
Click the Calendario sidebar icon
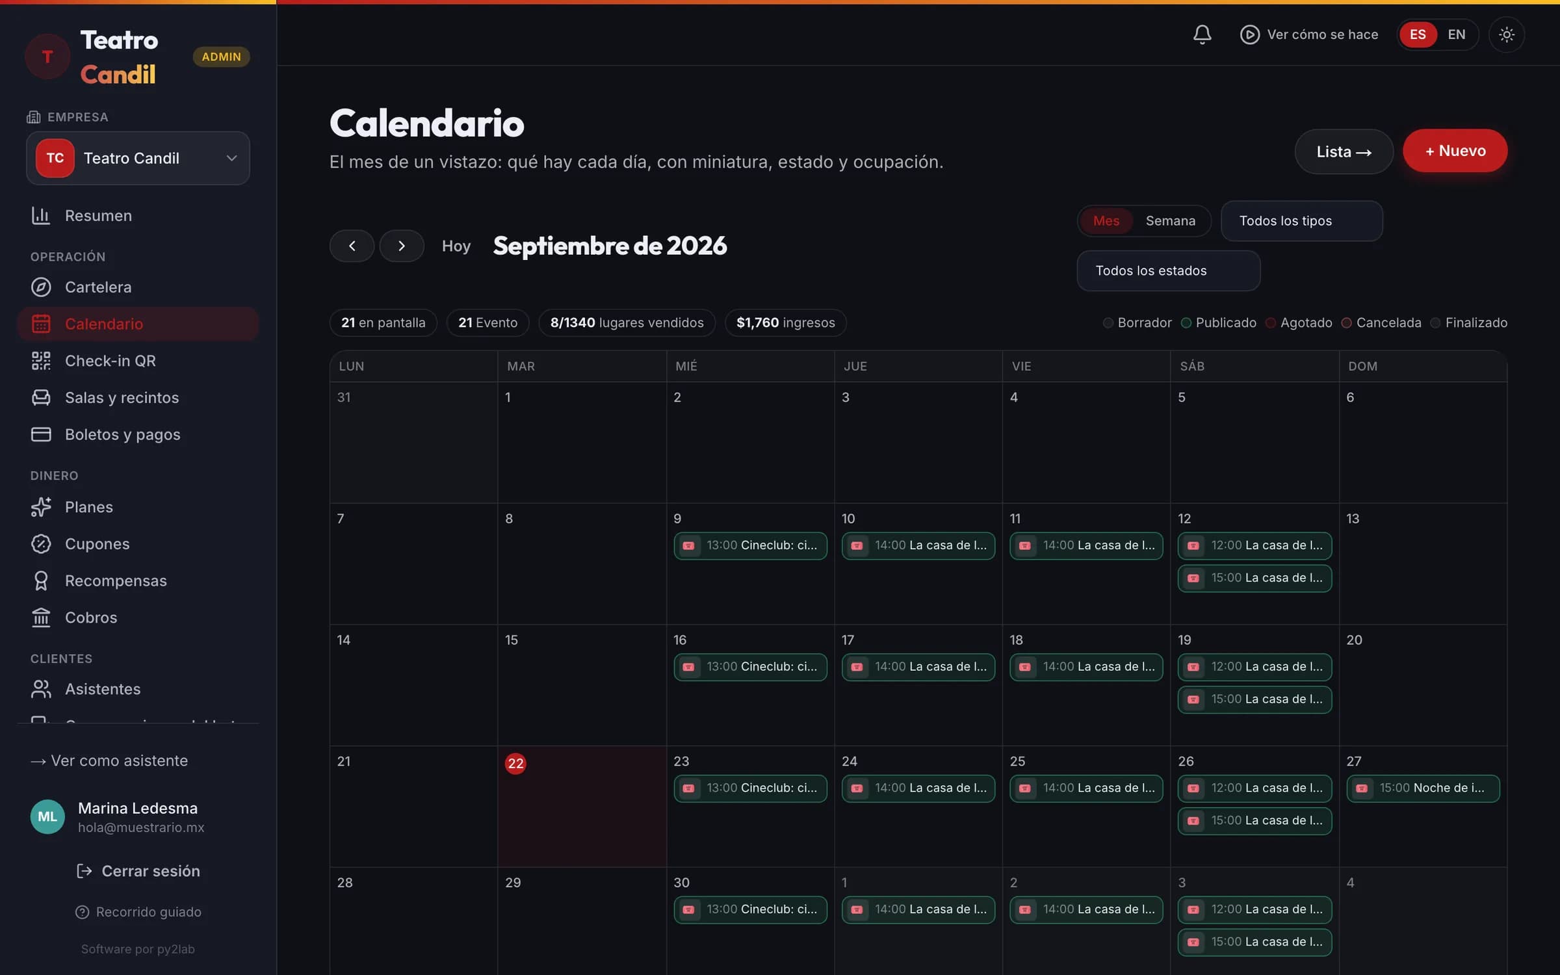tap(41, 324)
